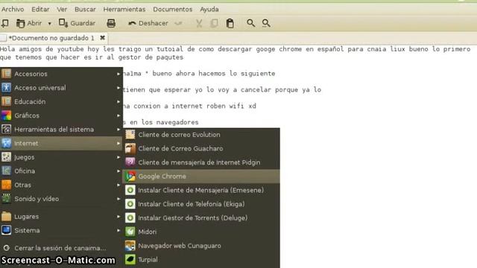Screen dimensions: 477x268
Task: Expand the Otras submenu arrow
Action: coord(119,185)
